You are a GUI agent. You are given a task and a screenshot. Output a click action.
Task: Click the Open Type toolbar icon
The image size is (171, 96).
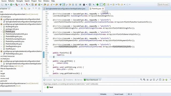45,5
